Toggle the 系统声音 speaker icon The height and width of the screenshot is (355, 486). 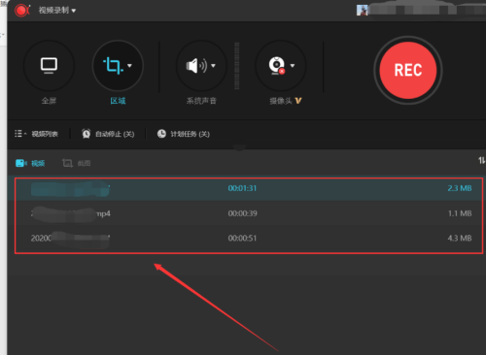coord(196,66)
